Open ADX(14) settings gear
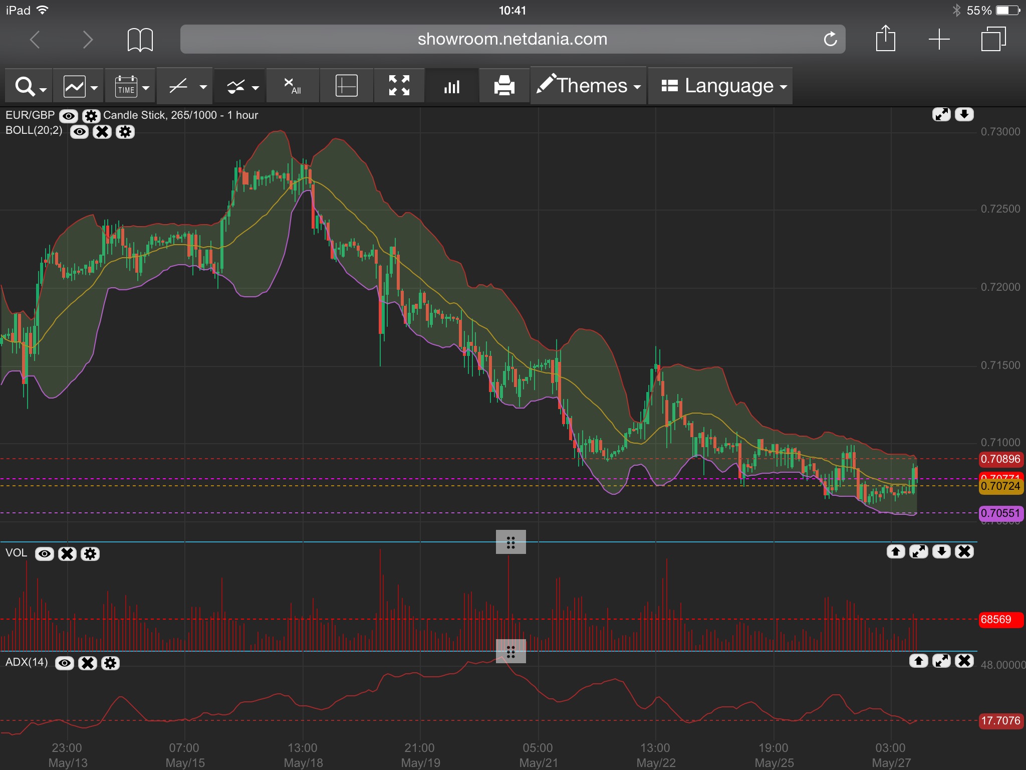This screenshot has width=1026, height=770. [110, 663]
